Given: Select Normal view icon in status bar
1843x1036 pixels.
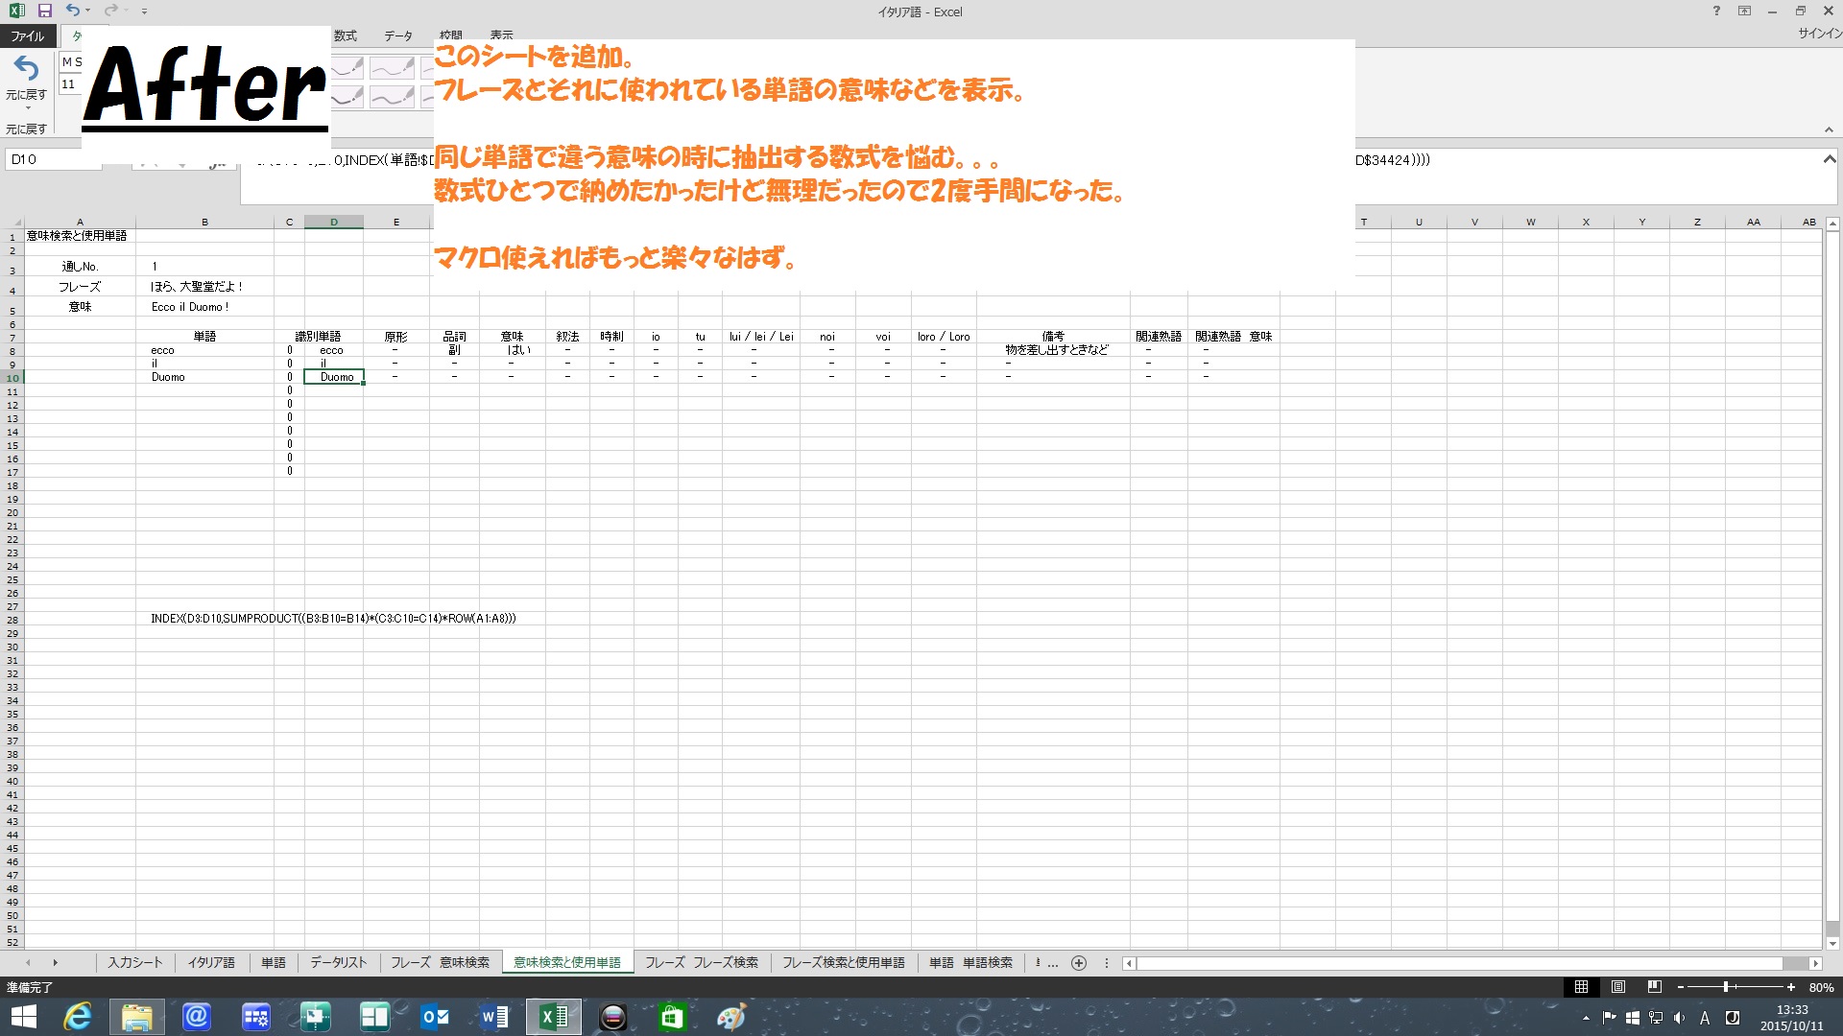Looking at the screenshot, I should click(1581, 987).
